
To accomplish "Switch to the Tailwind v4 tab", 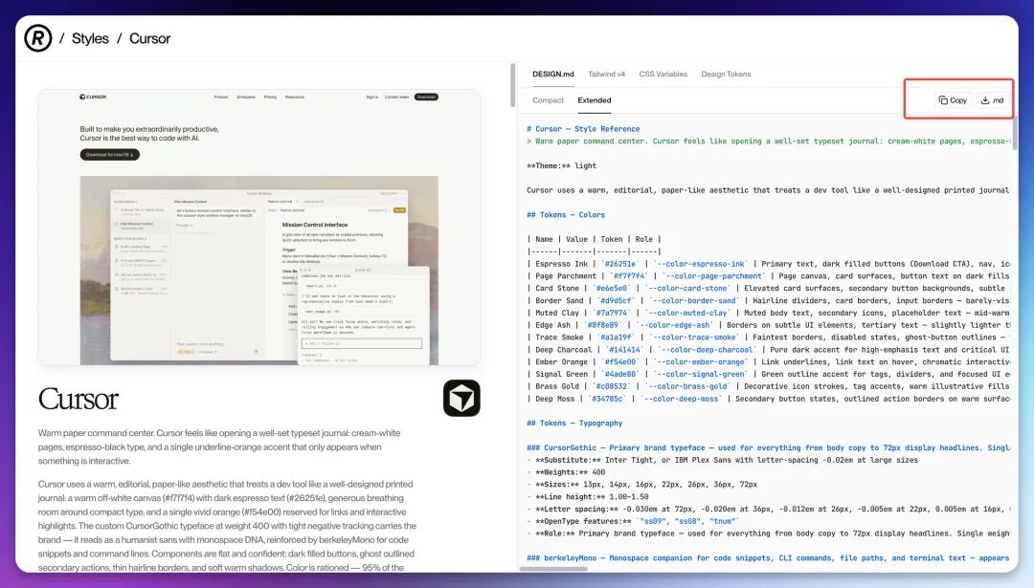I will [606, 74].
